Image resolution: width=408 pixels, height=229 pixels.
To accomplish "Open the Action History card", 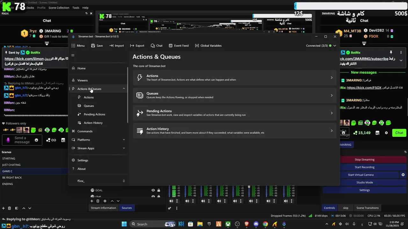I will click(x=235, y=131).
